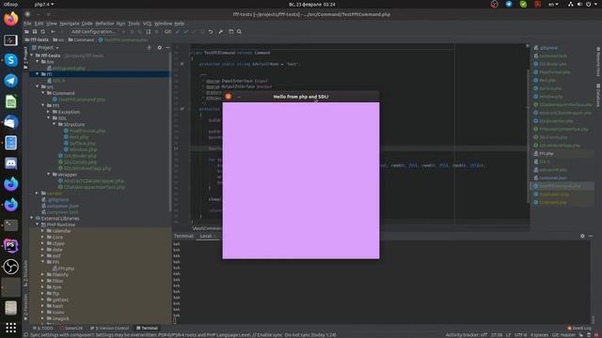Collapse the Command folder

pos(43,93)
